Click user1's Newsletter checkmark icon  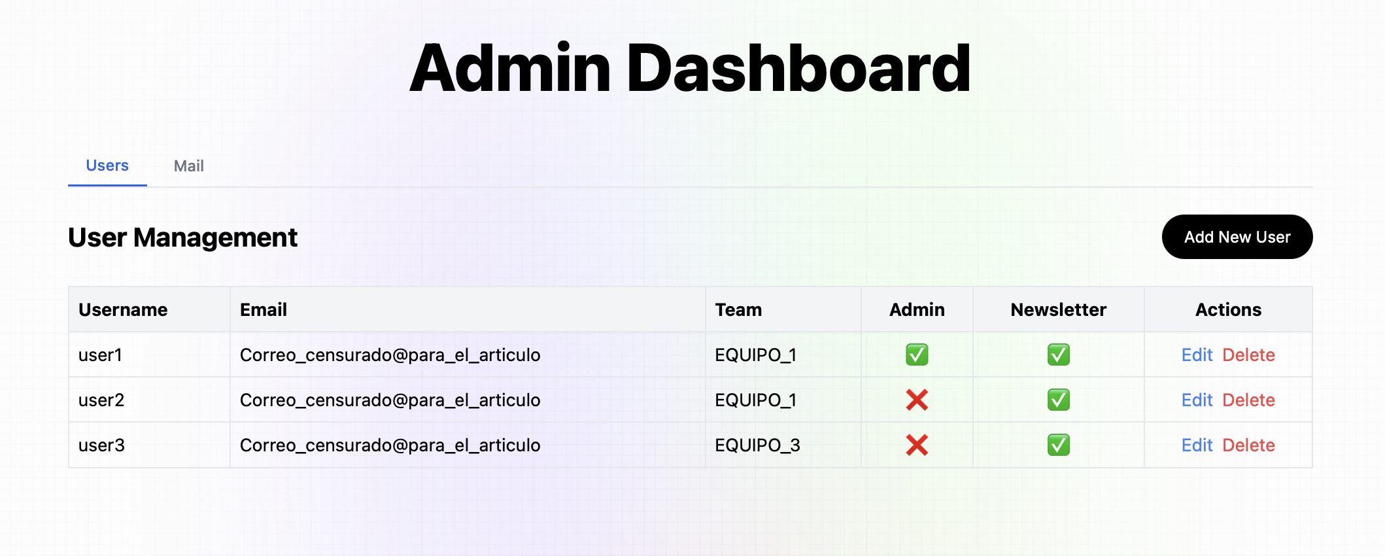tap(1058, 355)
